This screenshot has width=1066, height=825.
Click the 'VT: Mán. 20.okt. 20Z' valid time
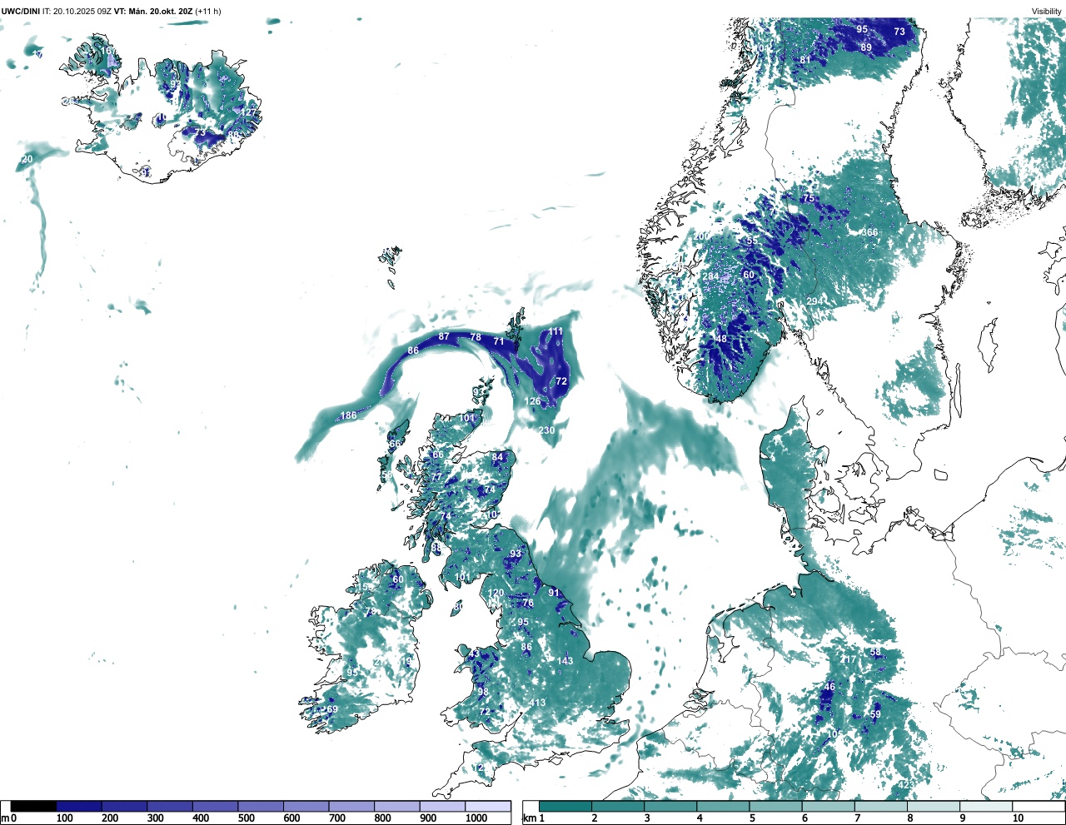click(x=153, y=12)
